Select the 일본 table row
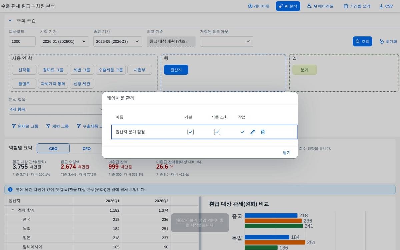Viewport: 400px width, 250px height. coord(102,238)
